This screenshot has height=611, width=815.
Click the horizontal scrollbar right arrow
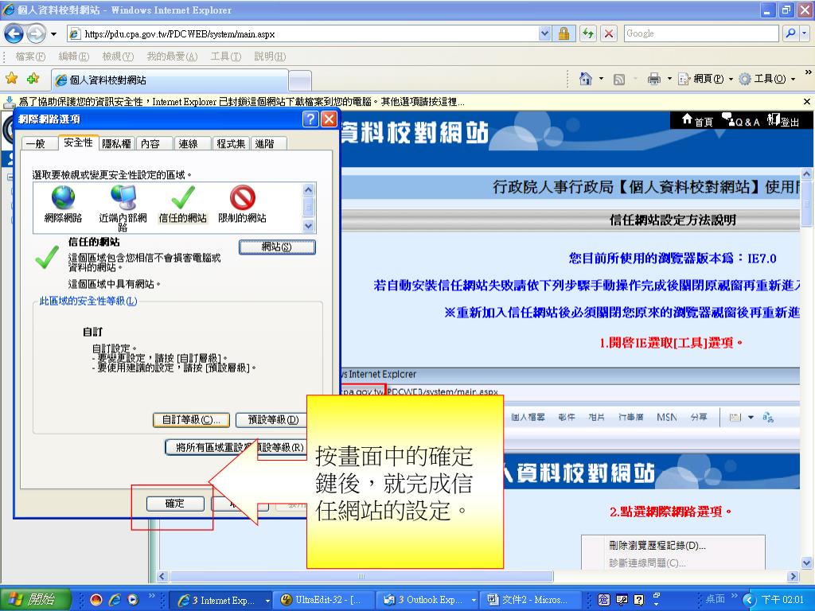[x=793, y=576]
